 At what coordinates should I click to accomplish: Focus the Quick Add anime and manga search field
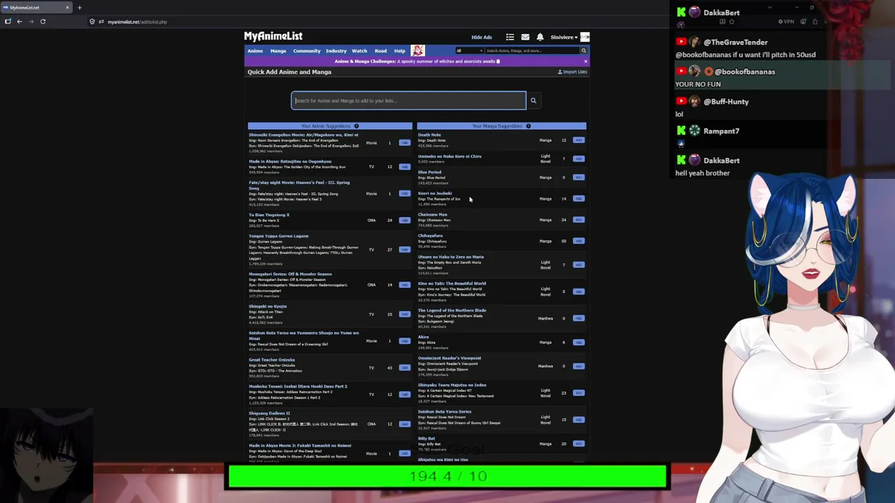click(x=409, y=101)
